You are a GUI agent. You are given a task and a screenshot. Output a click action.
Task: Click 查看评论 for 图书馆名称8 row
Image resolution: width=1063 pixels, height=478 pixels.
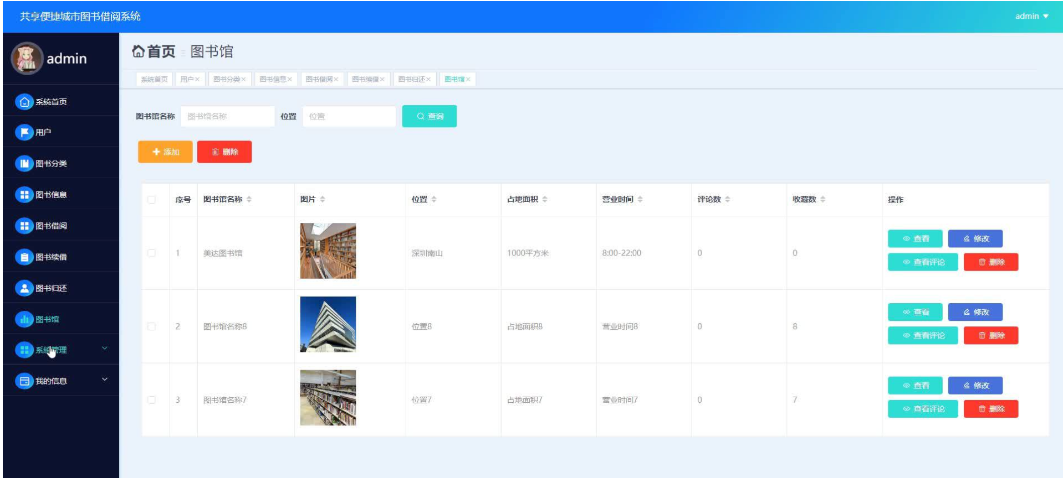tap(923, 335)
